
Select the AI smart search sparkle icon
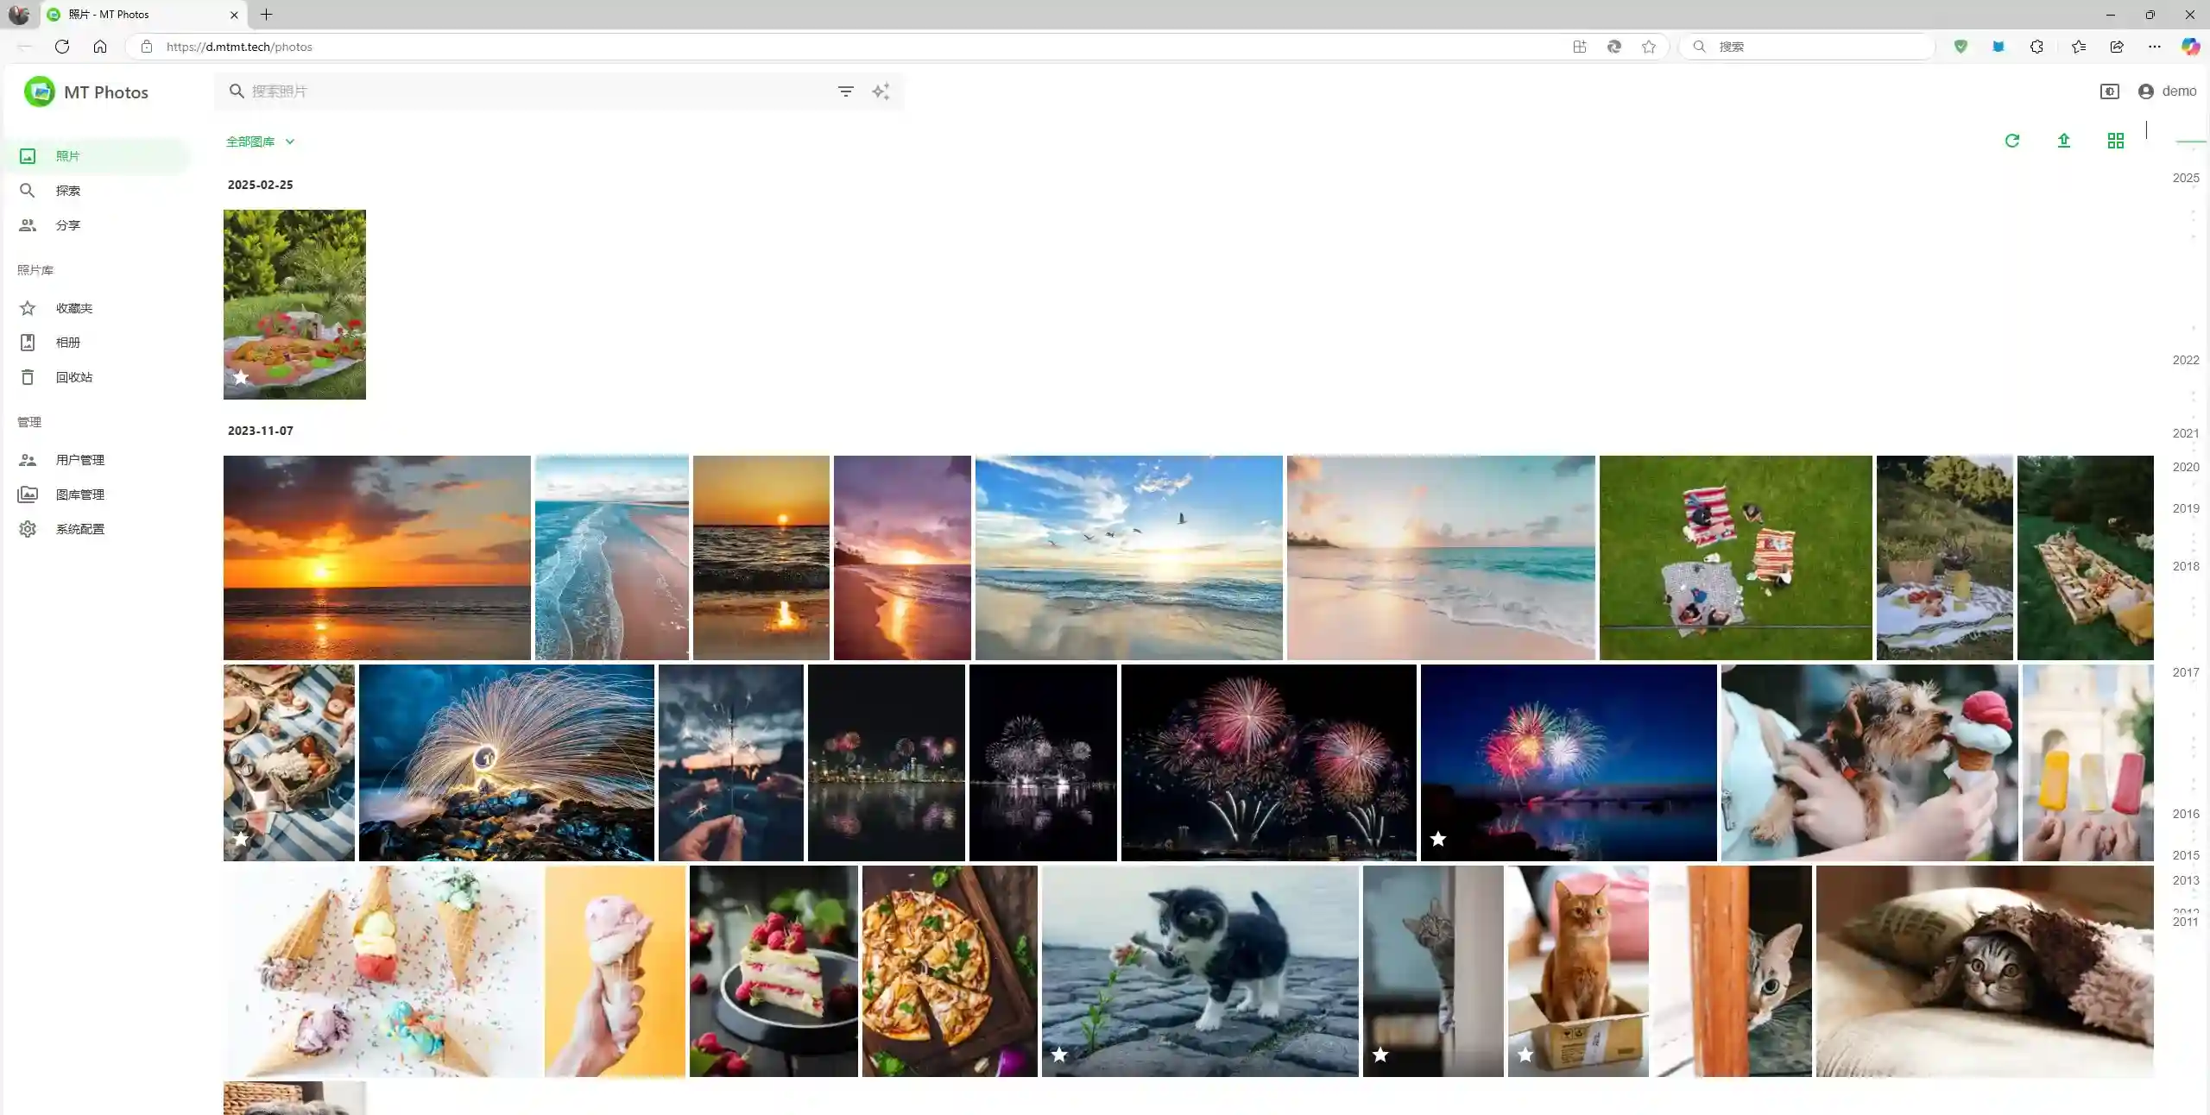(x=880, y=91)
